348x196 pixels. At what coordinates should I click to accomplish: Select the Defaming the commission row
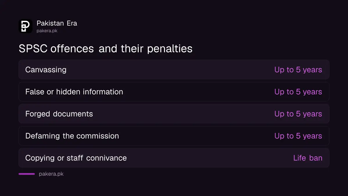click(174, 136)
